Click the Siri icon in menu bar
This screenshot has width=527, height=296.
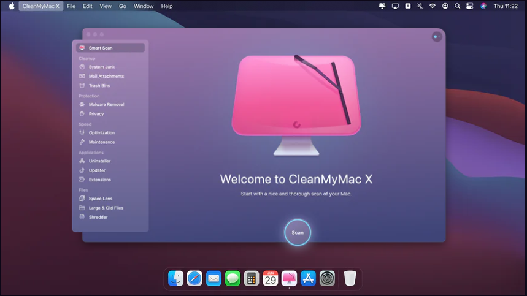(x=483, y=6)
